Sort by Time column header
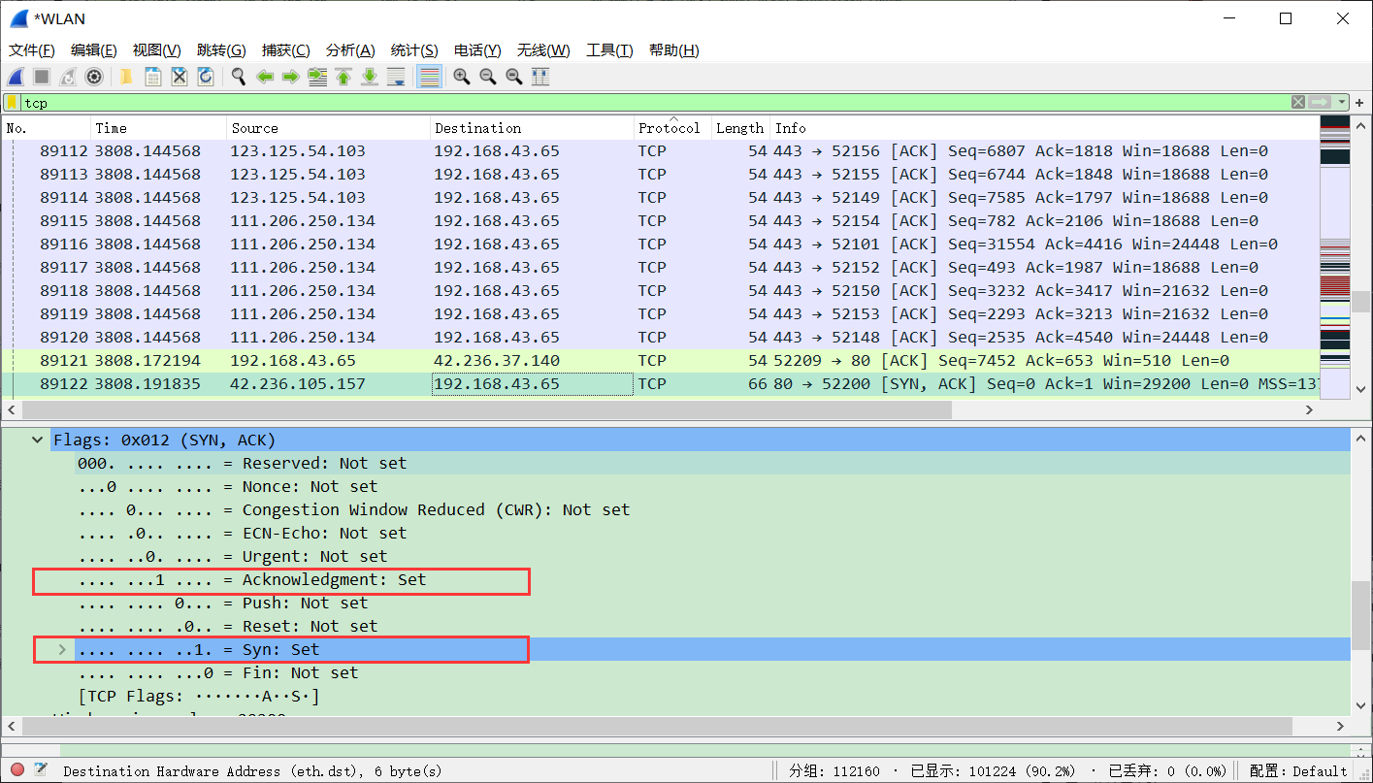 pos(159,128)
